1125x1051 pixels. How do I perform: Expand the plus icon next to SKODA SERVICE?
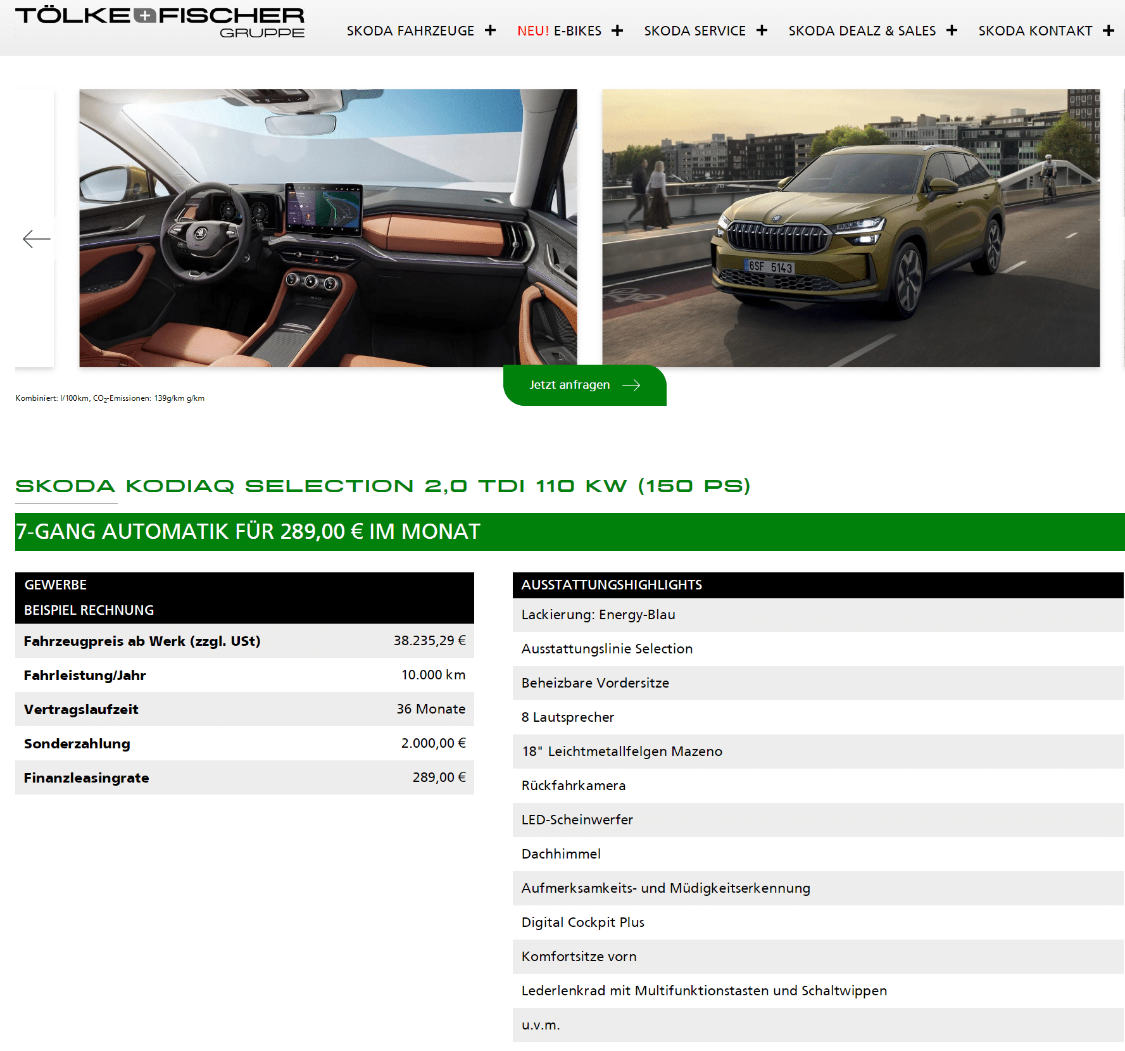click(762, 30)
